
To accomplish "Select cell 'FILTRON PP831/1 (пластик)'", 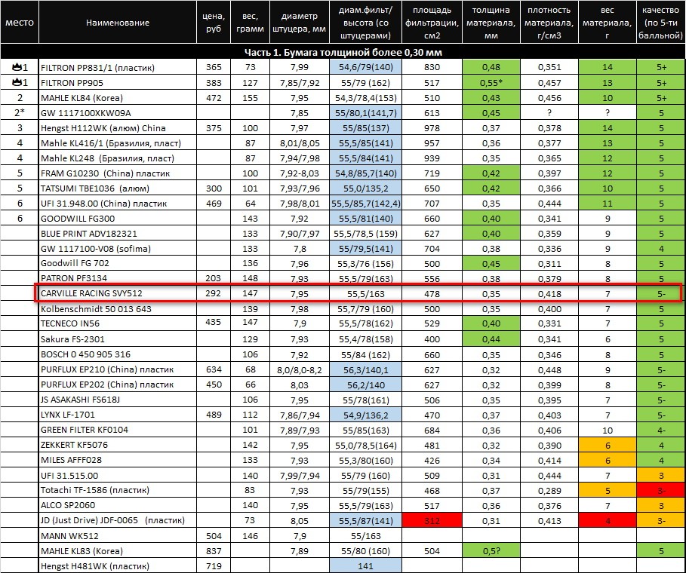I will click(x=118, y=67).
